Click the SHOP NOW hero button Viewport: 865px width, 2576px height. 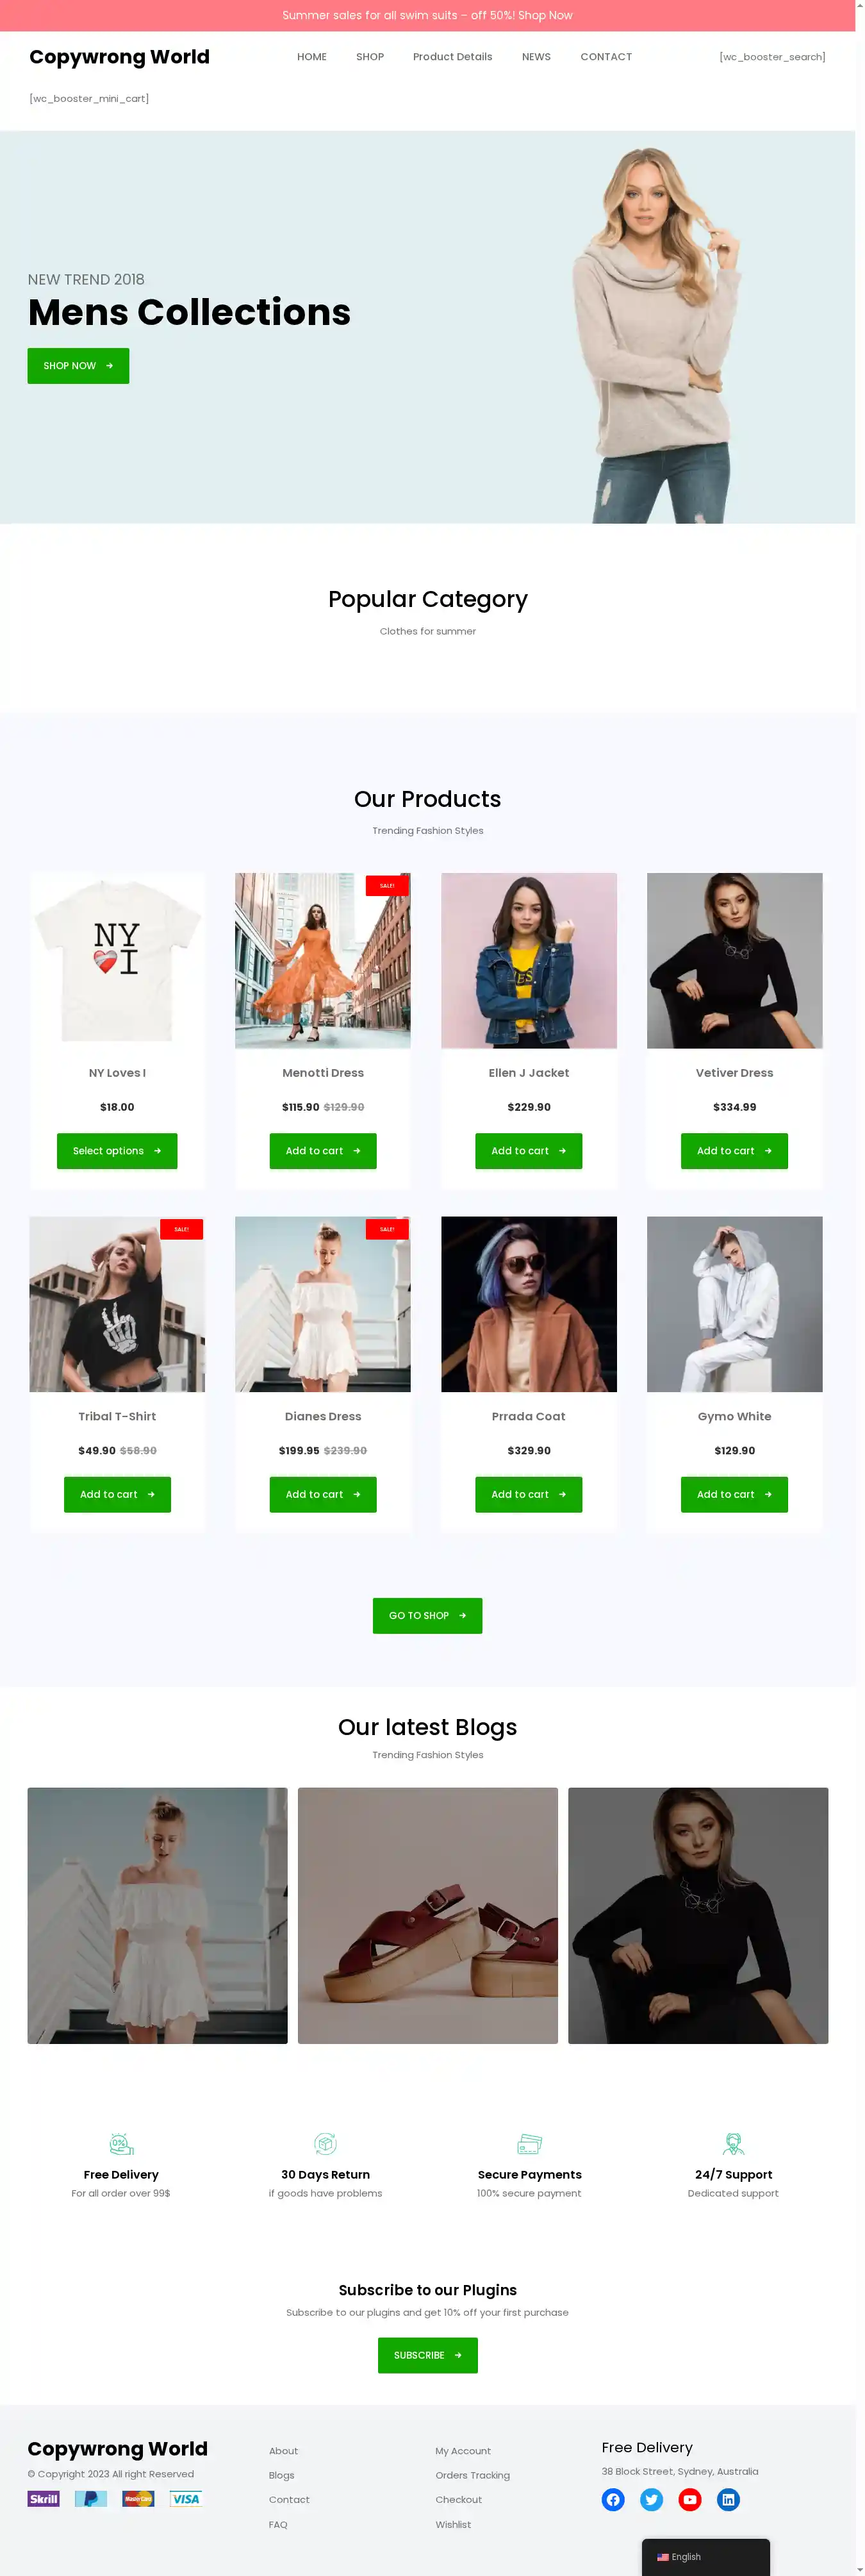78,366
